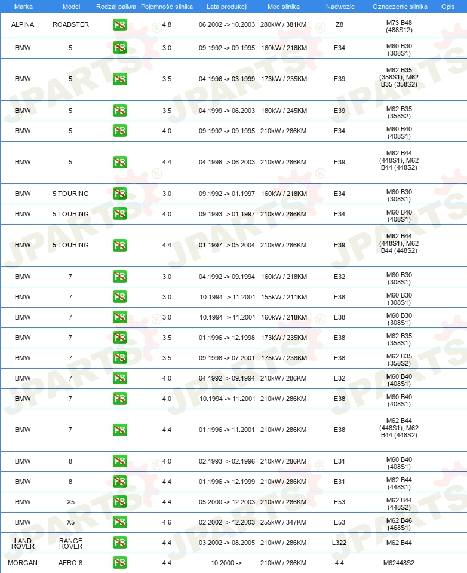The height and width of the screenshot is (573, 467).
Task: Click the fuel icon for the BMW 8 4.4 row
Action: coord(120,482)
